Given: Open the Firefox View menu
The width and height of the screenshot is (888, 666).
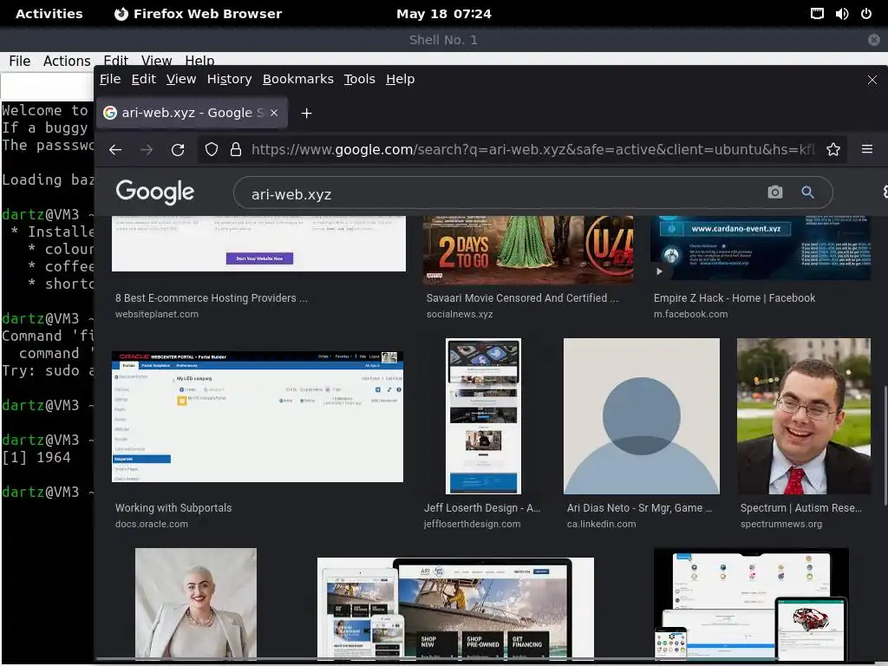Looking at the screenshot, I should coord(181,79).
